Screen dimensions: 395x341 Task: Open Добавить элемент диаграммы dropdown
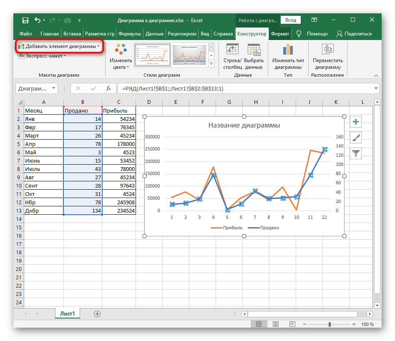click(x=59, y=46)
